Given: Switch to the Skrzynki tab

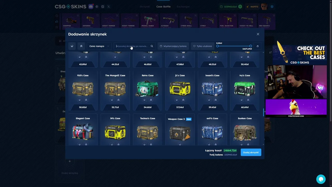Looking at the screenshot, I should (x=145, y=6).
